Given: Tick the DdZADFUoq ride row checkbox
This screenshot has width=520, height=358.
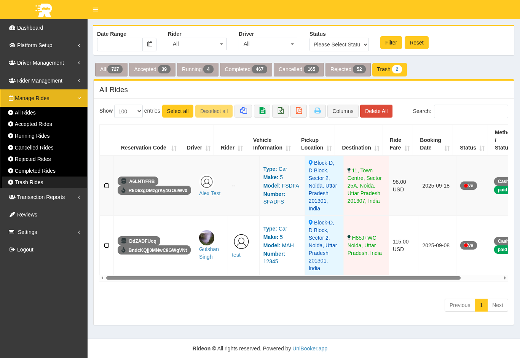Looking at the screenshot, I should pos(107,245).
